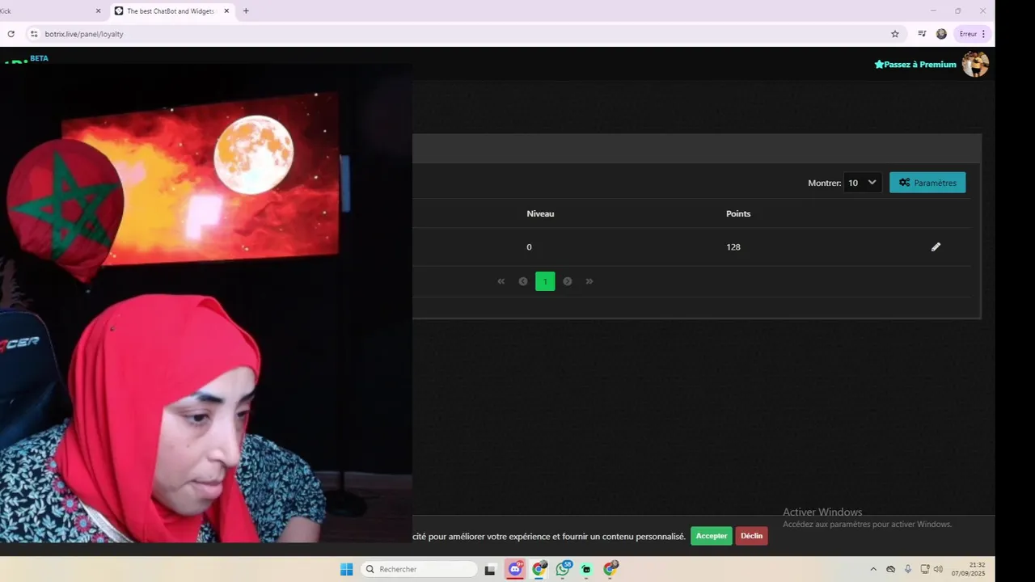This screenshot has width=1035, height=582.
Task: Open Discord from the taskbar
Action: [515, 569]
